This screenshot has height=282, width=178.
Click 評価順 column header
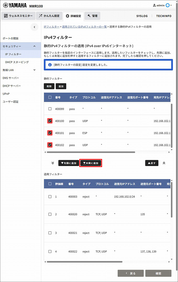click(59, 184)
